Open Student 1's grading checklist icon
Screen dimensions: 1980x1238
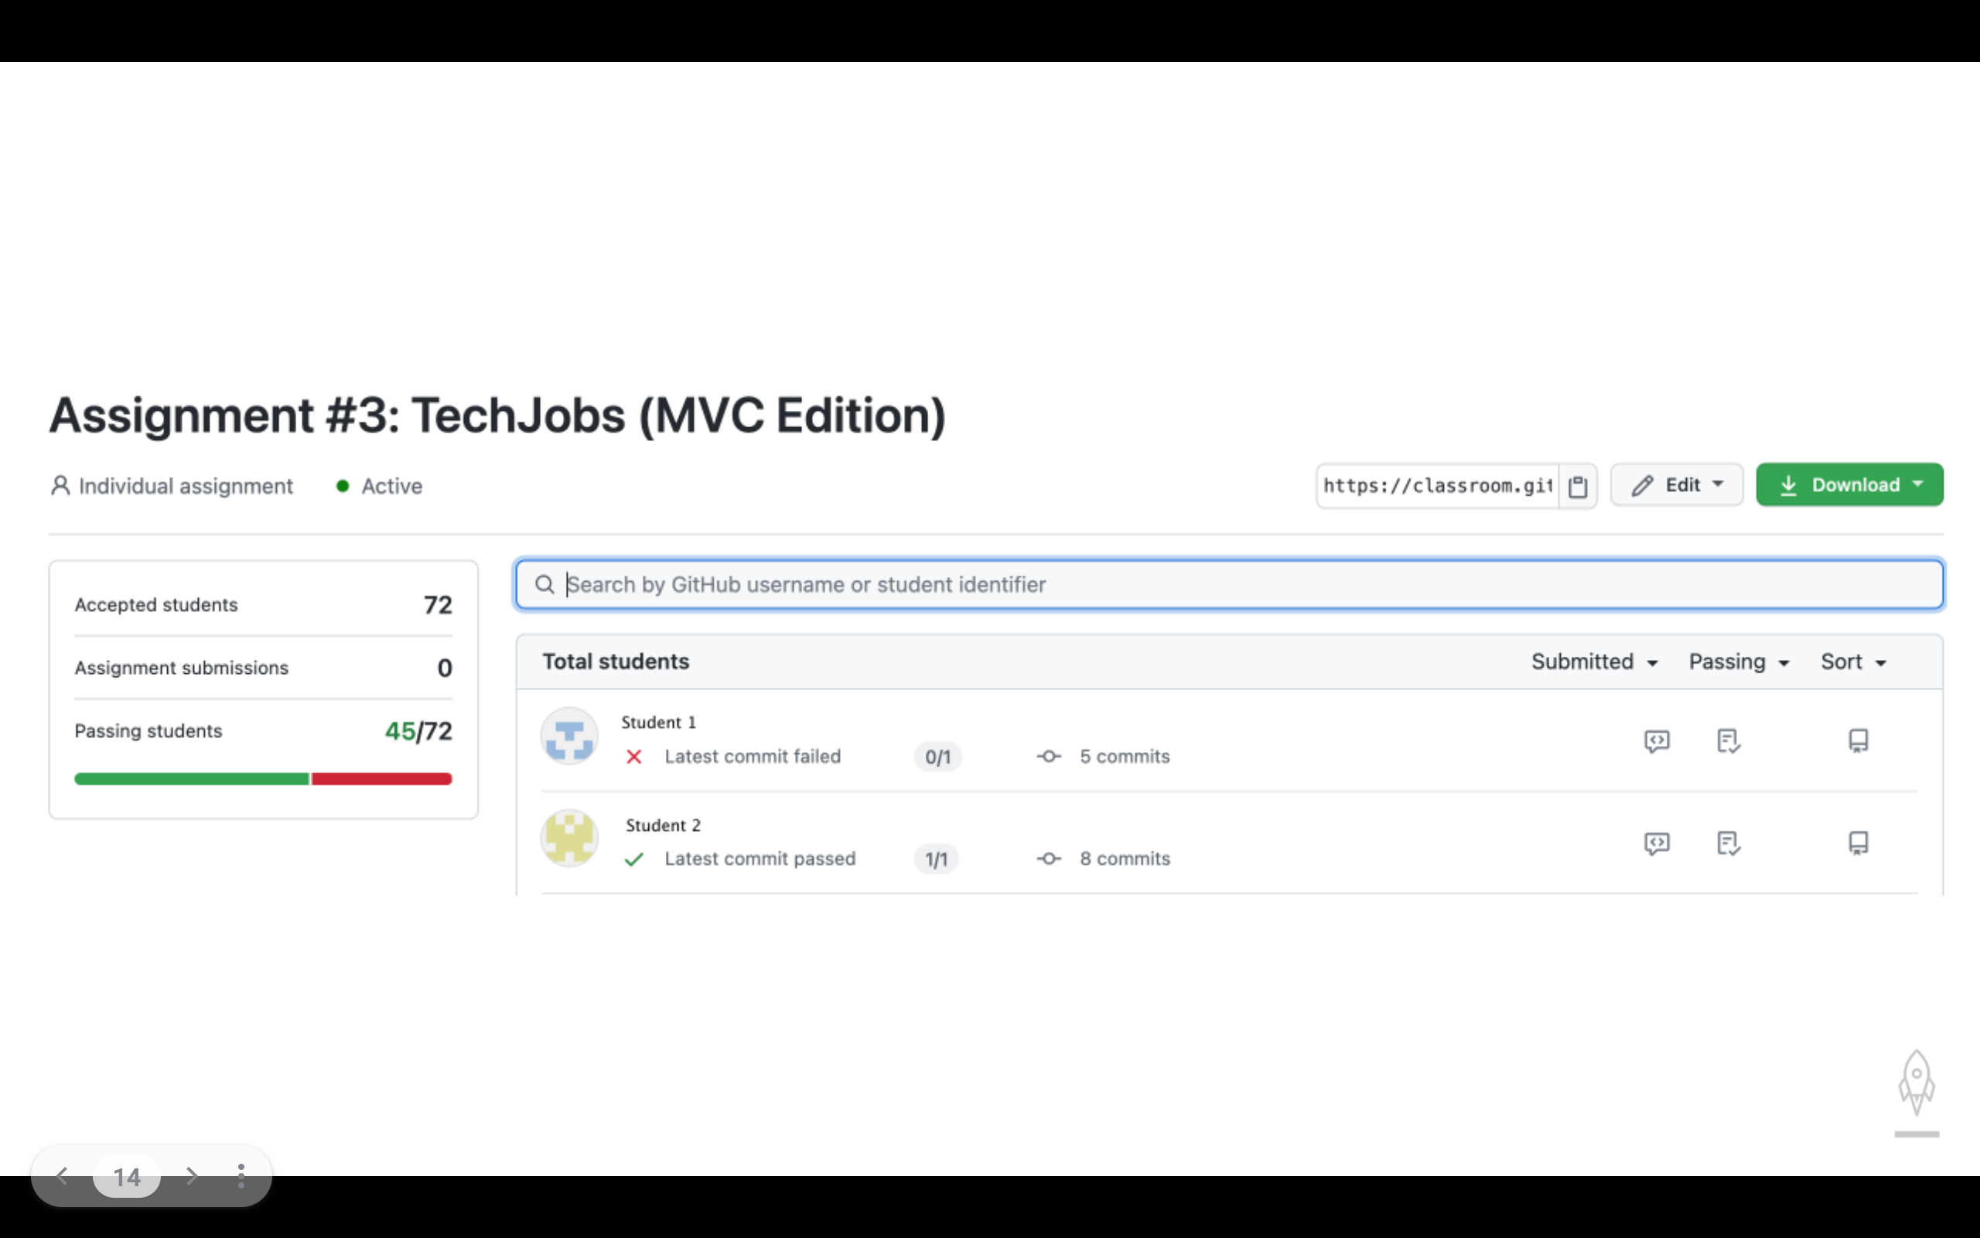pyautogui.click(x=1728, y=741)
